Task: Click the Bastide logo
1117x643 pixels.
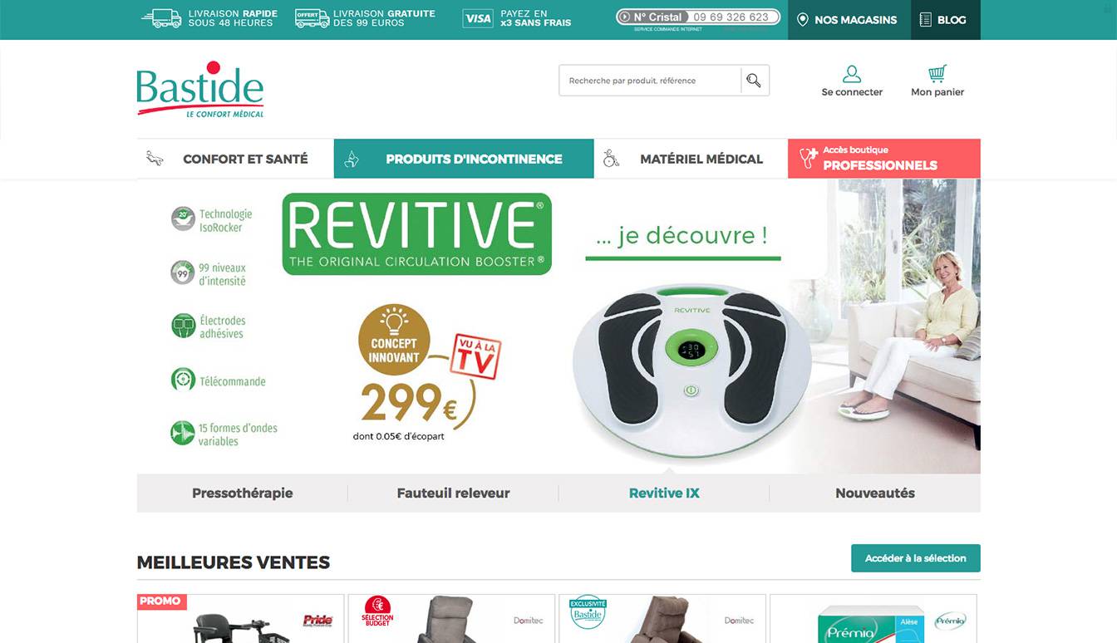Action: point(199,89)
